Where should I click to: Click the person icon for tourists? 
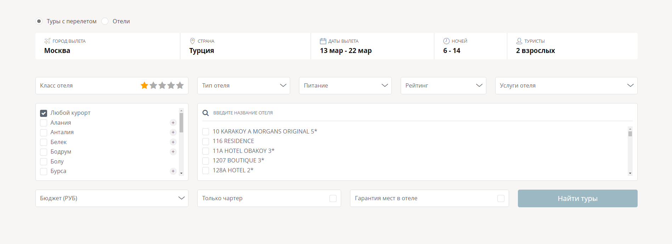pos(519,41)
